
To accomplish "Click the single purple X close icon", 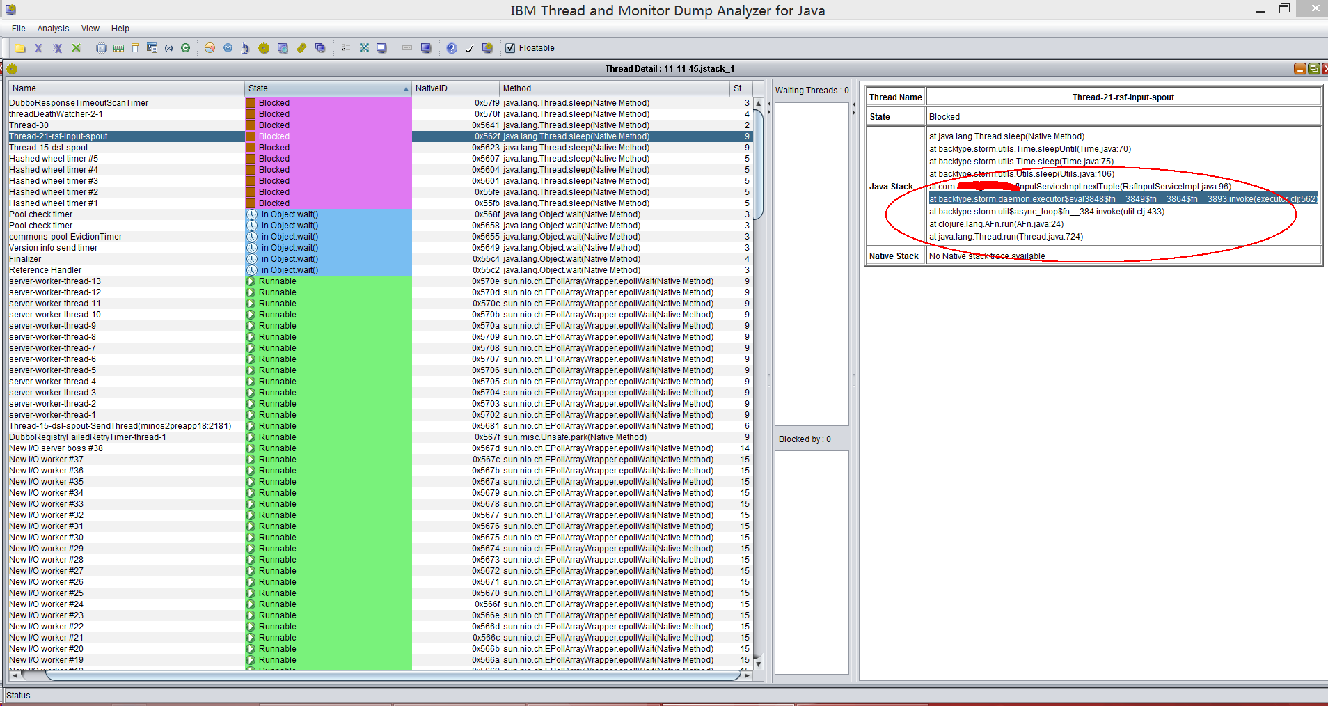I will 38,48.
